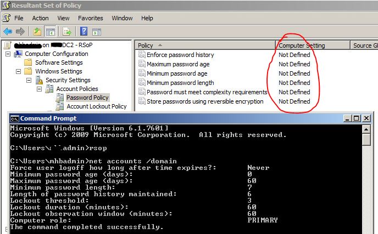This screenshot has height=234, width=378.
Task: Click the Command Prompt scrollbar up arrow
Action: (366, 129)
